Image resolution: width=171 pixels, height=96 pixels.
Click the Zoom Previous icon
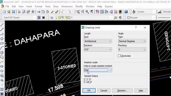[92, 12]
